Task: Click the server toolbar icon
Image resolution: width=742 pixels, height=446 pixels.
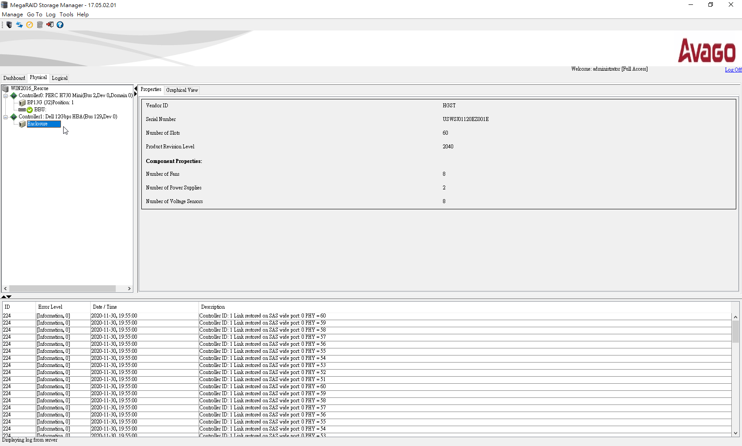Action: [x=9, y=25]
